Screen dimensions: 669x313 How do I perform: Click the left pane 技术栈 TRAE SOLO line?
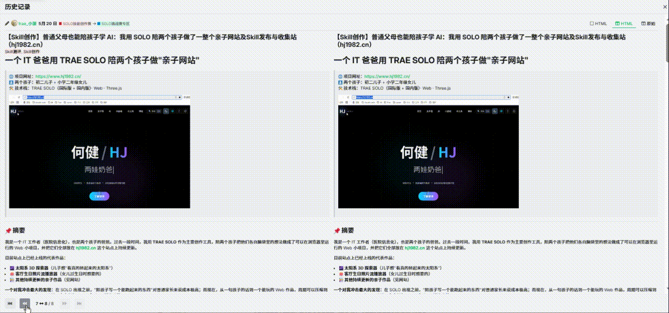point(65,89)
